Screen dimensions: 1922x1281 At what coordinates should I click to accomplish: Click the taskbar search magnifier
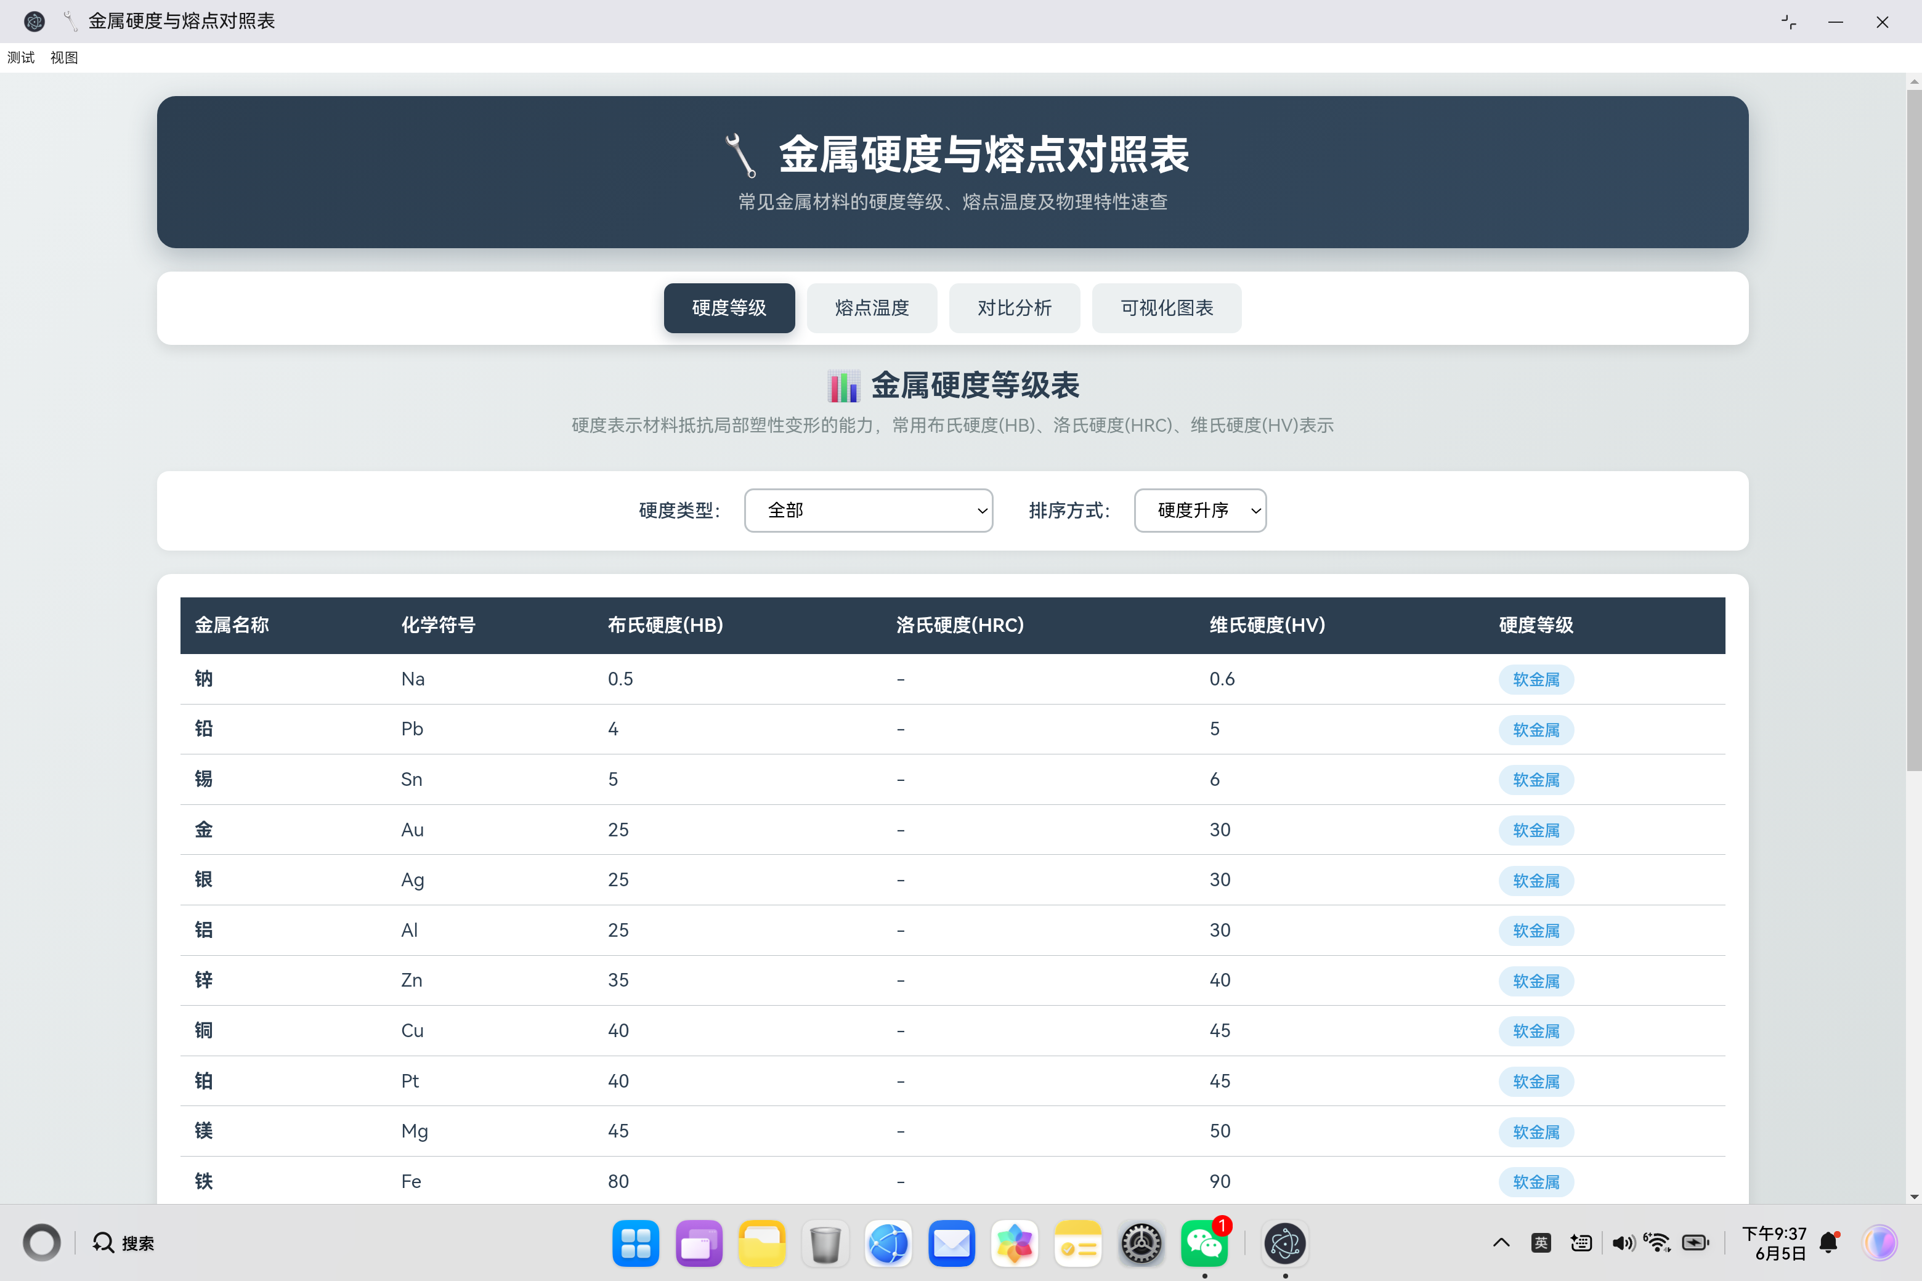tap(103, 1243)
